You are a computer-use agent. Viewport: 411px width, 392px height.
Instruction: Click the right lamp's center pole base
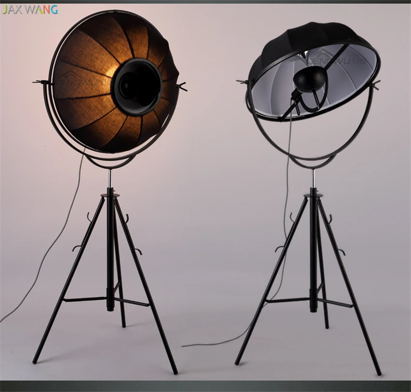coord(313,300)
